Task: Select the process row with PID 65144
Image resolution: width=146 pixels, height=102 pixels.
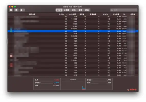Action: (x=73, y=51)
